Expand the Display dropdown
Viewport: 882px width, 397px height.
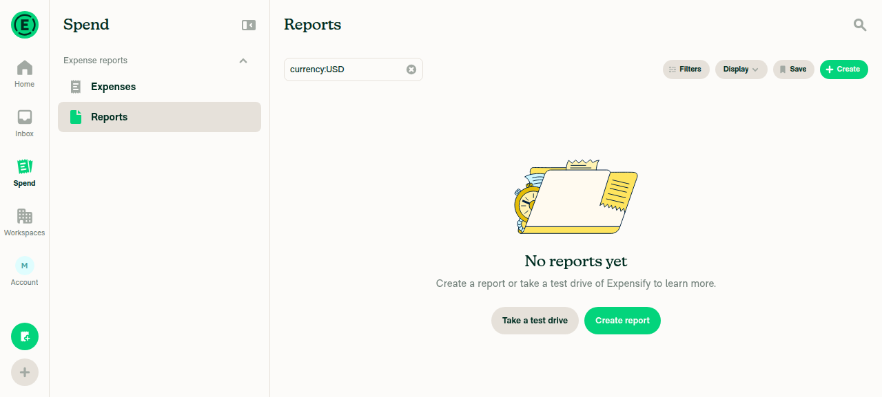tap(741, 69)
